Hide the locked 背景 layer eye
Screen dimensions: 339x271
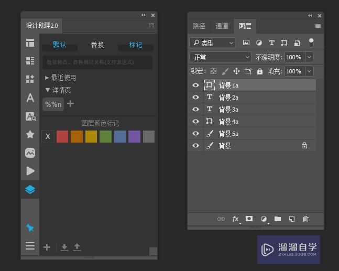pyautogui.click(x=195, y=145)
